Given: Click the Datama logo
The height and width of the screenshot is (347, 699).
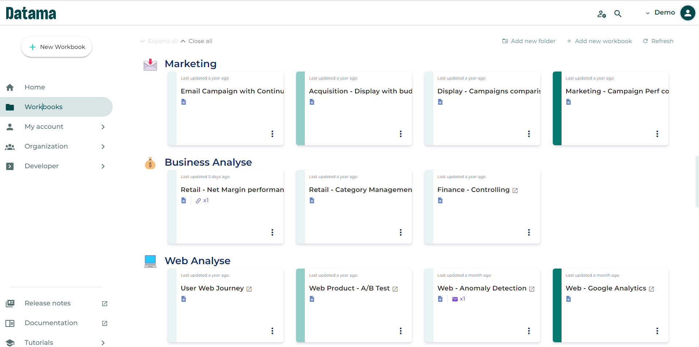Looking at the screenshot, I should 31,14.
